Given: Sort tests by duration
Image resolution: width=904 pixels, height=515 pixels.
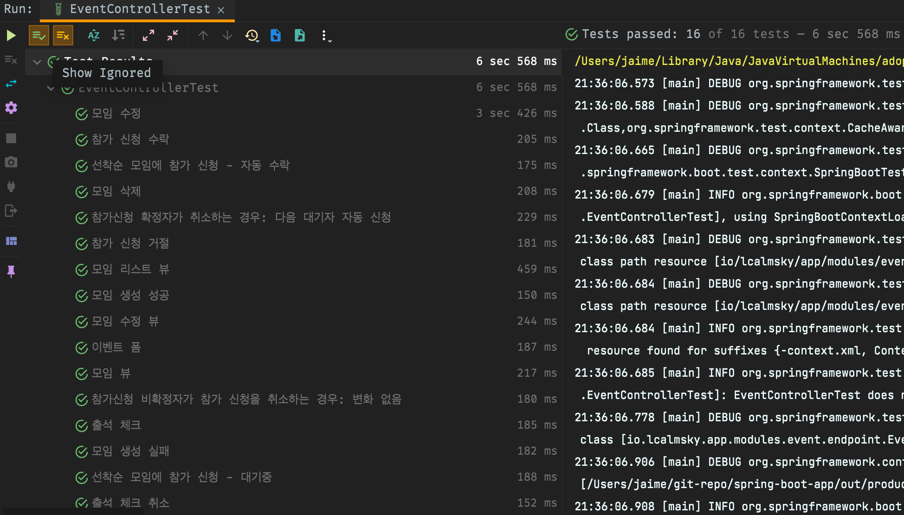Looking at the screenshot, I should (x=118, y=36).
